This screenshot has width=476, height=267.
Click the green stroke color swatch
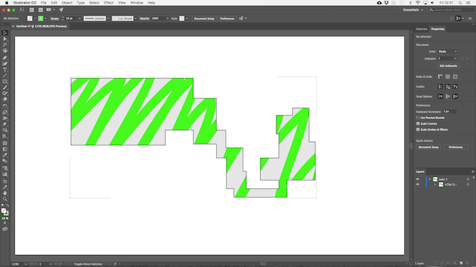click(x=40, y=18)
